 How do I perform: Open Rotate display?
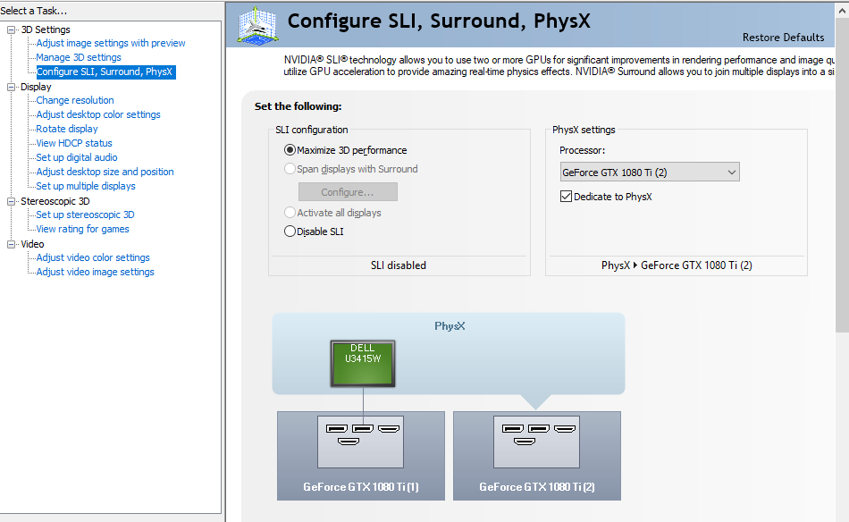pos(67,129)
